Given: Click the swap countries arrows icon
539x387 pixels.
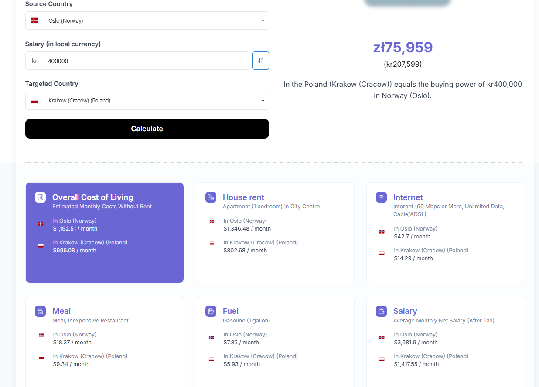Looking at the screenshot, I should (261, 61).
